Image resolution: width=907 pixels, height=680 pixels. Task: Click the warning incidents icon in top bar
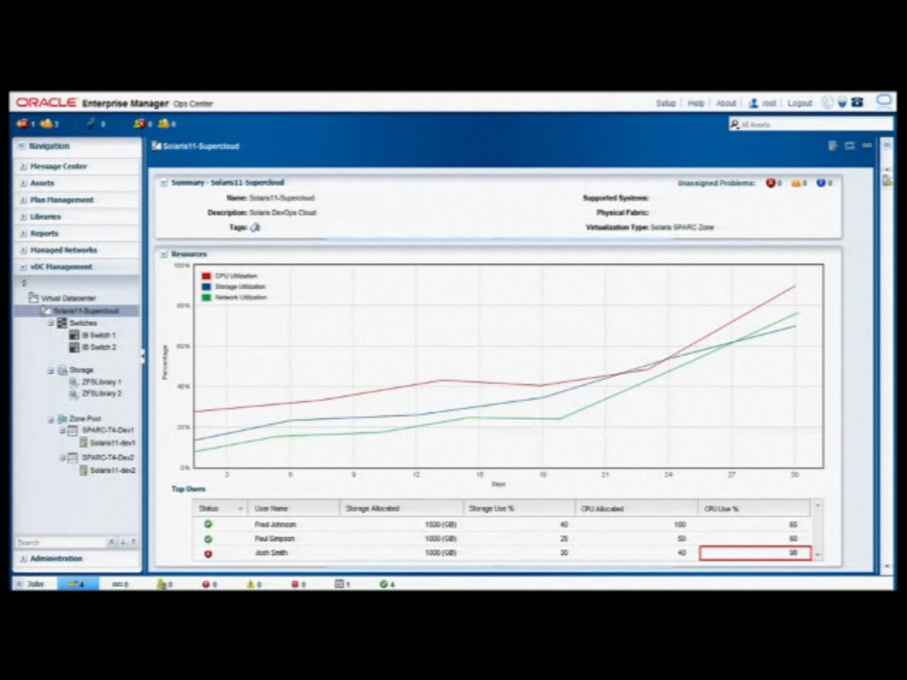pyautogui.click(x=46, y=123)
